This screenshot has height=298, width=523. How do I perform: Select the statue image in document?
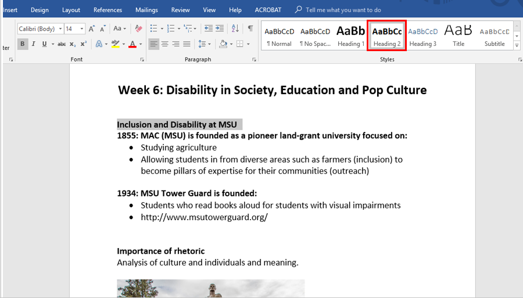210,288
